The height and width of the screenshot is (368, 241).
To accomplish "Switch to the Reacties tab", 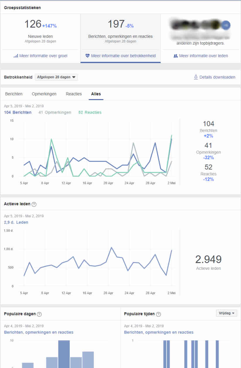I will pyautogui.click(x=74, y=94).
